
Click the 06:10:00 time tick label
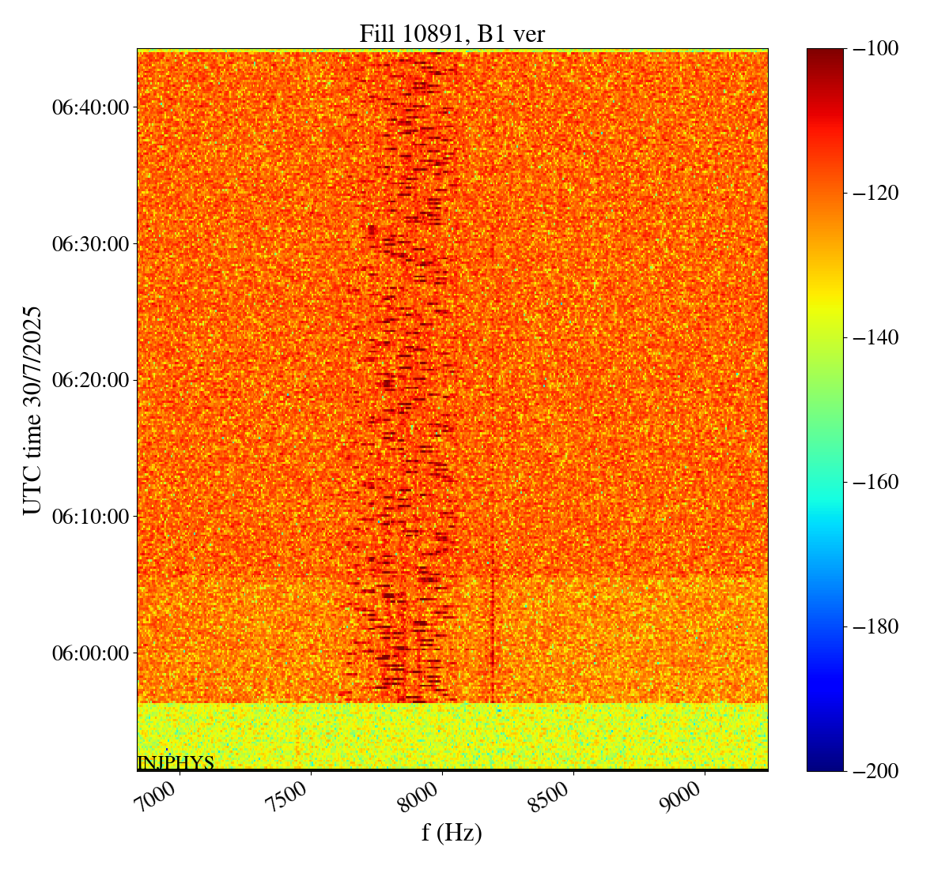click(x=90, y=517)
